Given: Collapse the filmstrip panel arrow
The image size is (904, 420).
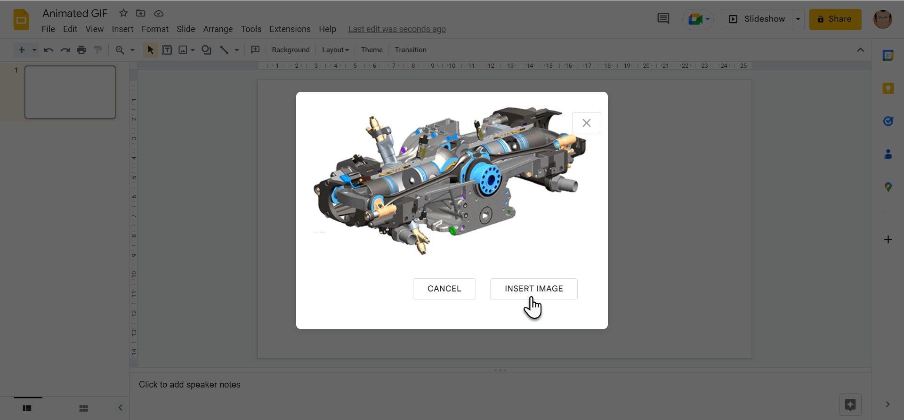Looking at the screenshot, I should pyautogui.click(x=120, y=408).
